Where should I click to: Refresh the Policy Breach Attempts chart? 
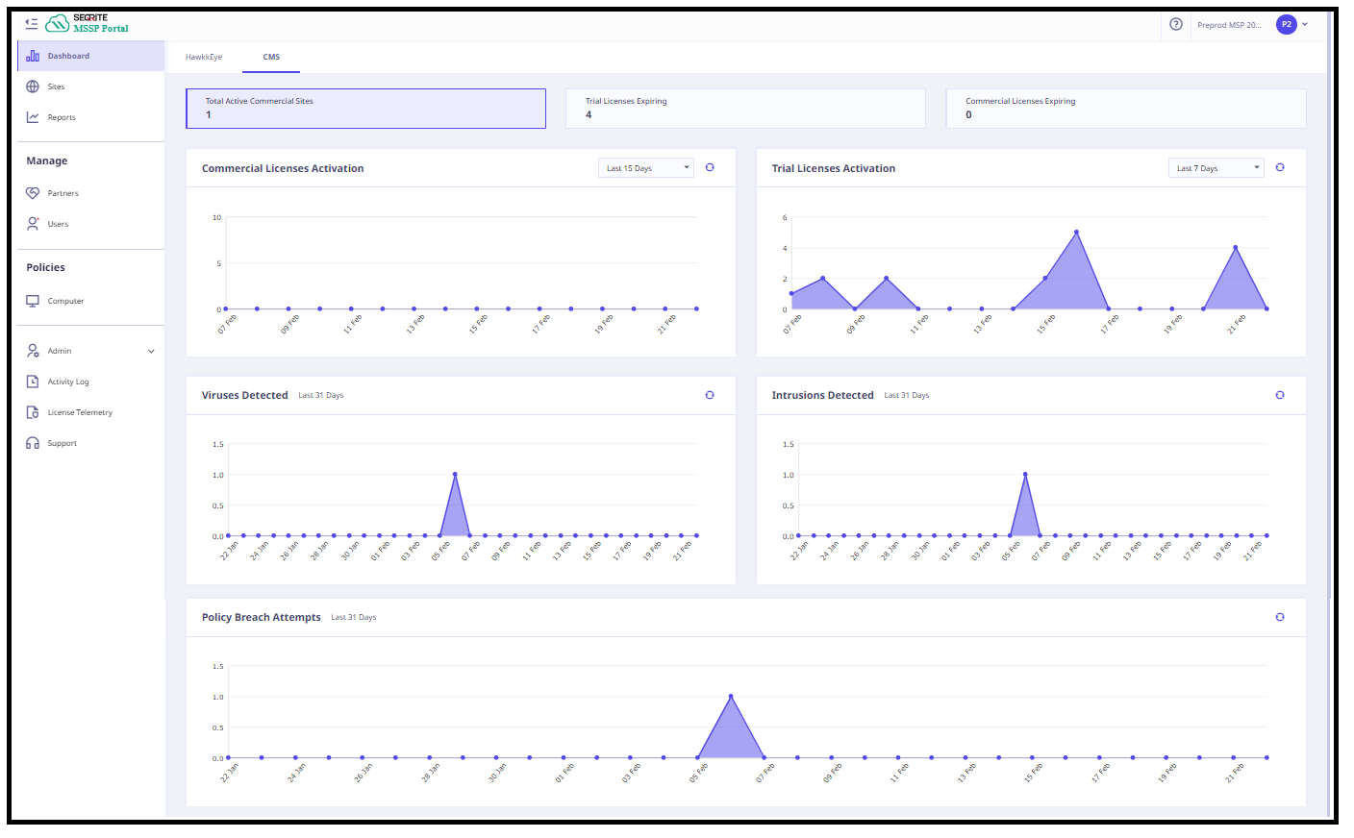1280,617
